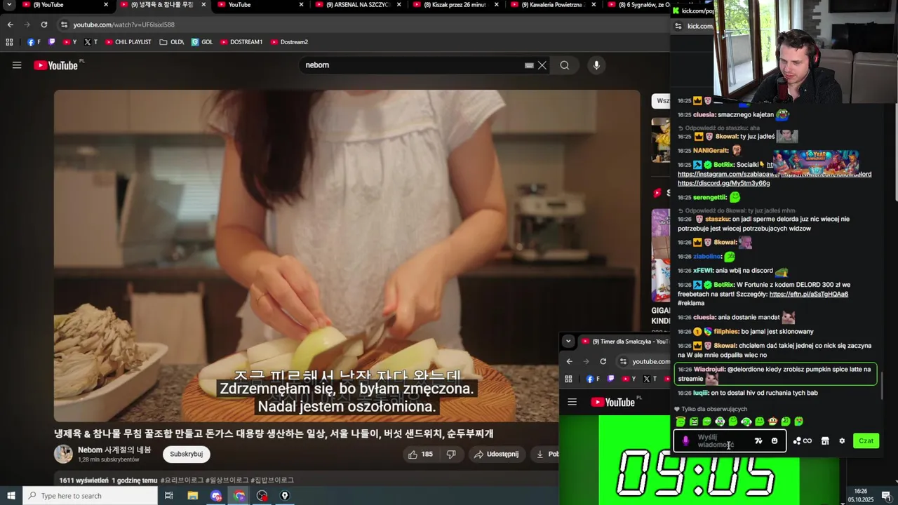Share the video with the Udostępnij button
898x505 pixels.
tap(496, 454)
